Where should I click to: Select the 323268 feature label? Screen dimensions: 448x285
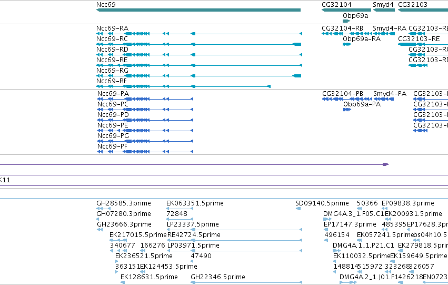click(397, 267)
